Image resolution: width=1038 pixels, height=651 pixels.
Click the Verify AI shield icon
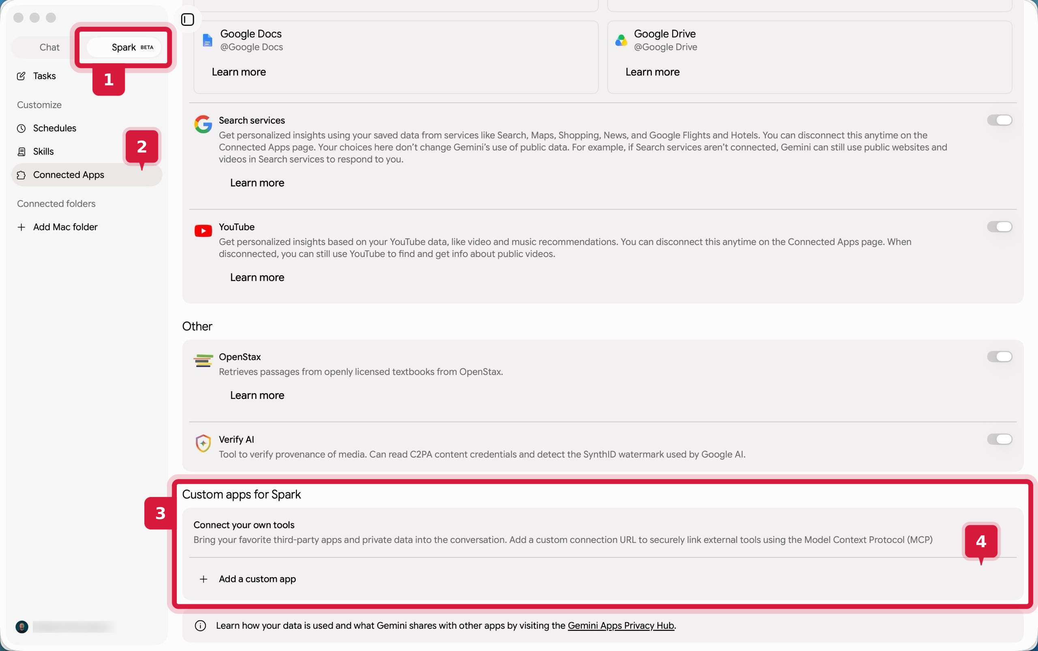click(x=203, y=443)
